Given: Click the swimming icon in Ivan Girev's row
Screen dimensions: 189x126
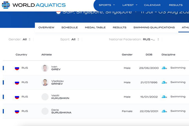Looking at the screenshot, I should [164, 68].
